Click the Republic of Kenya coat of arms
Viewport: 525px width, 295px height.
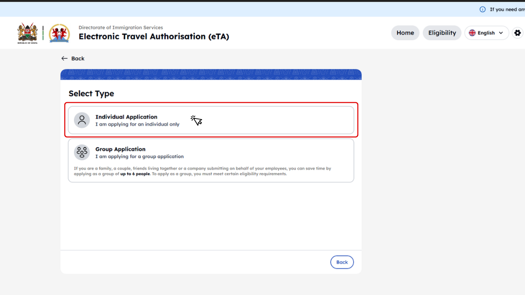tap(28, 33)
